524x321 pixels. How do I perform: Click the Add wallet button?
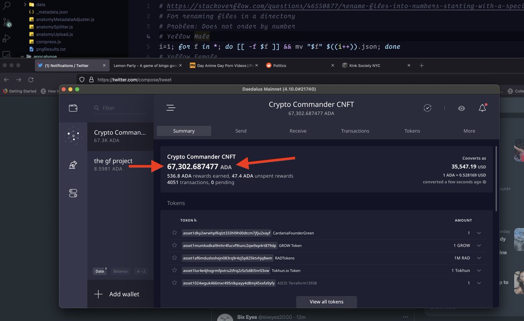point(121,294)
